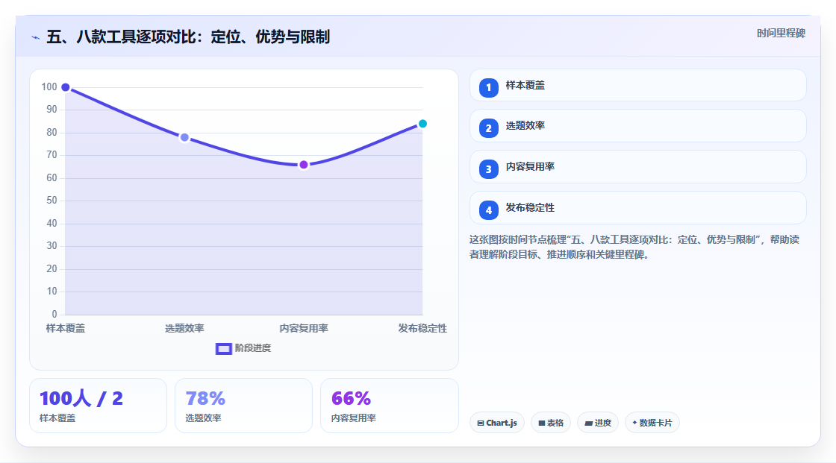This screenshot has height=463, width=836.
Task: Select the numbered badge 2 for 选题效率
Action: (x=488, y=128)
